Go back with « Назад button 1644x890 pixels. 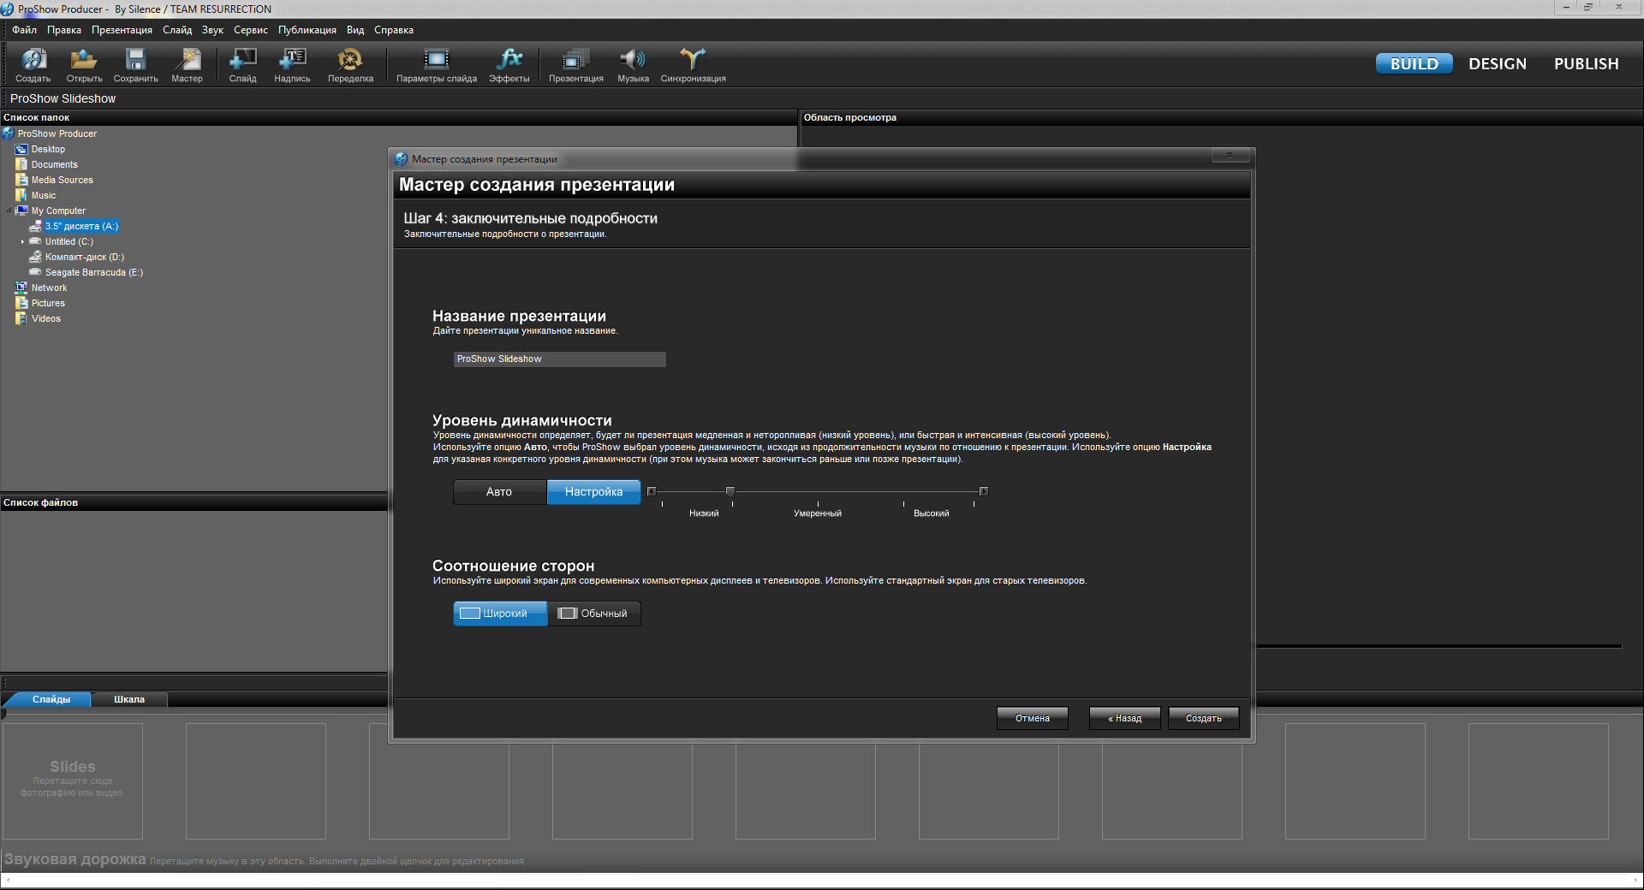coord(1124,719)
